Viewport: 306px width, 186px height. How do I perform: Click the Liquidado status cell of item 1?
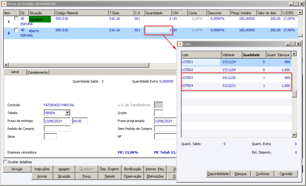click(40, 19)
